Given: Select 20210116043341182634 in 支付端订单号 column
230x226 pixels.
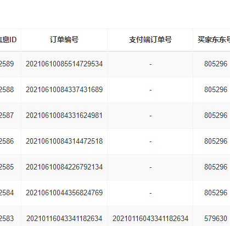Looking at the screenshot, I should pyautogui.click(x=150, y=218).
